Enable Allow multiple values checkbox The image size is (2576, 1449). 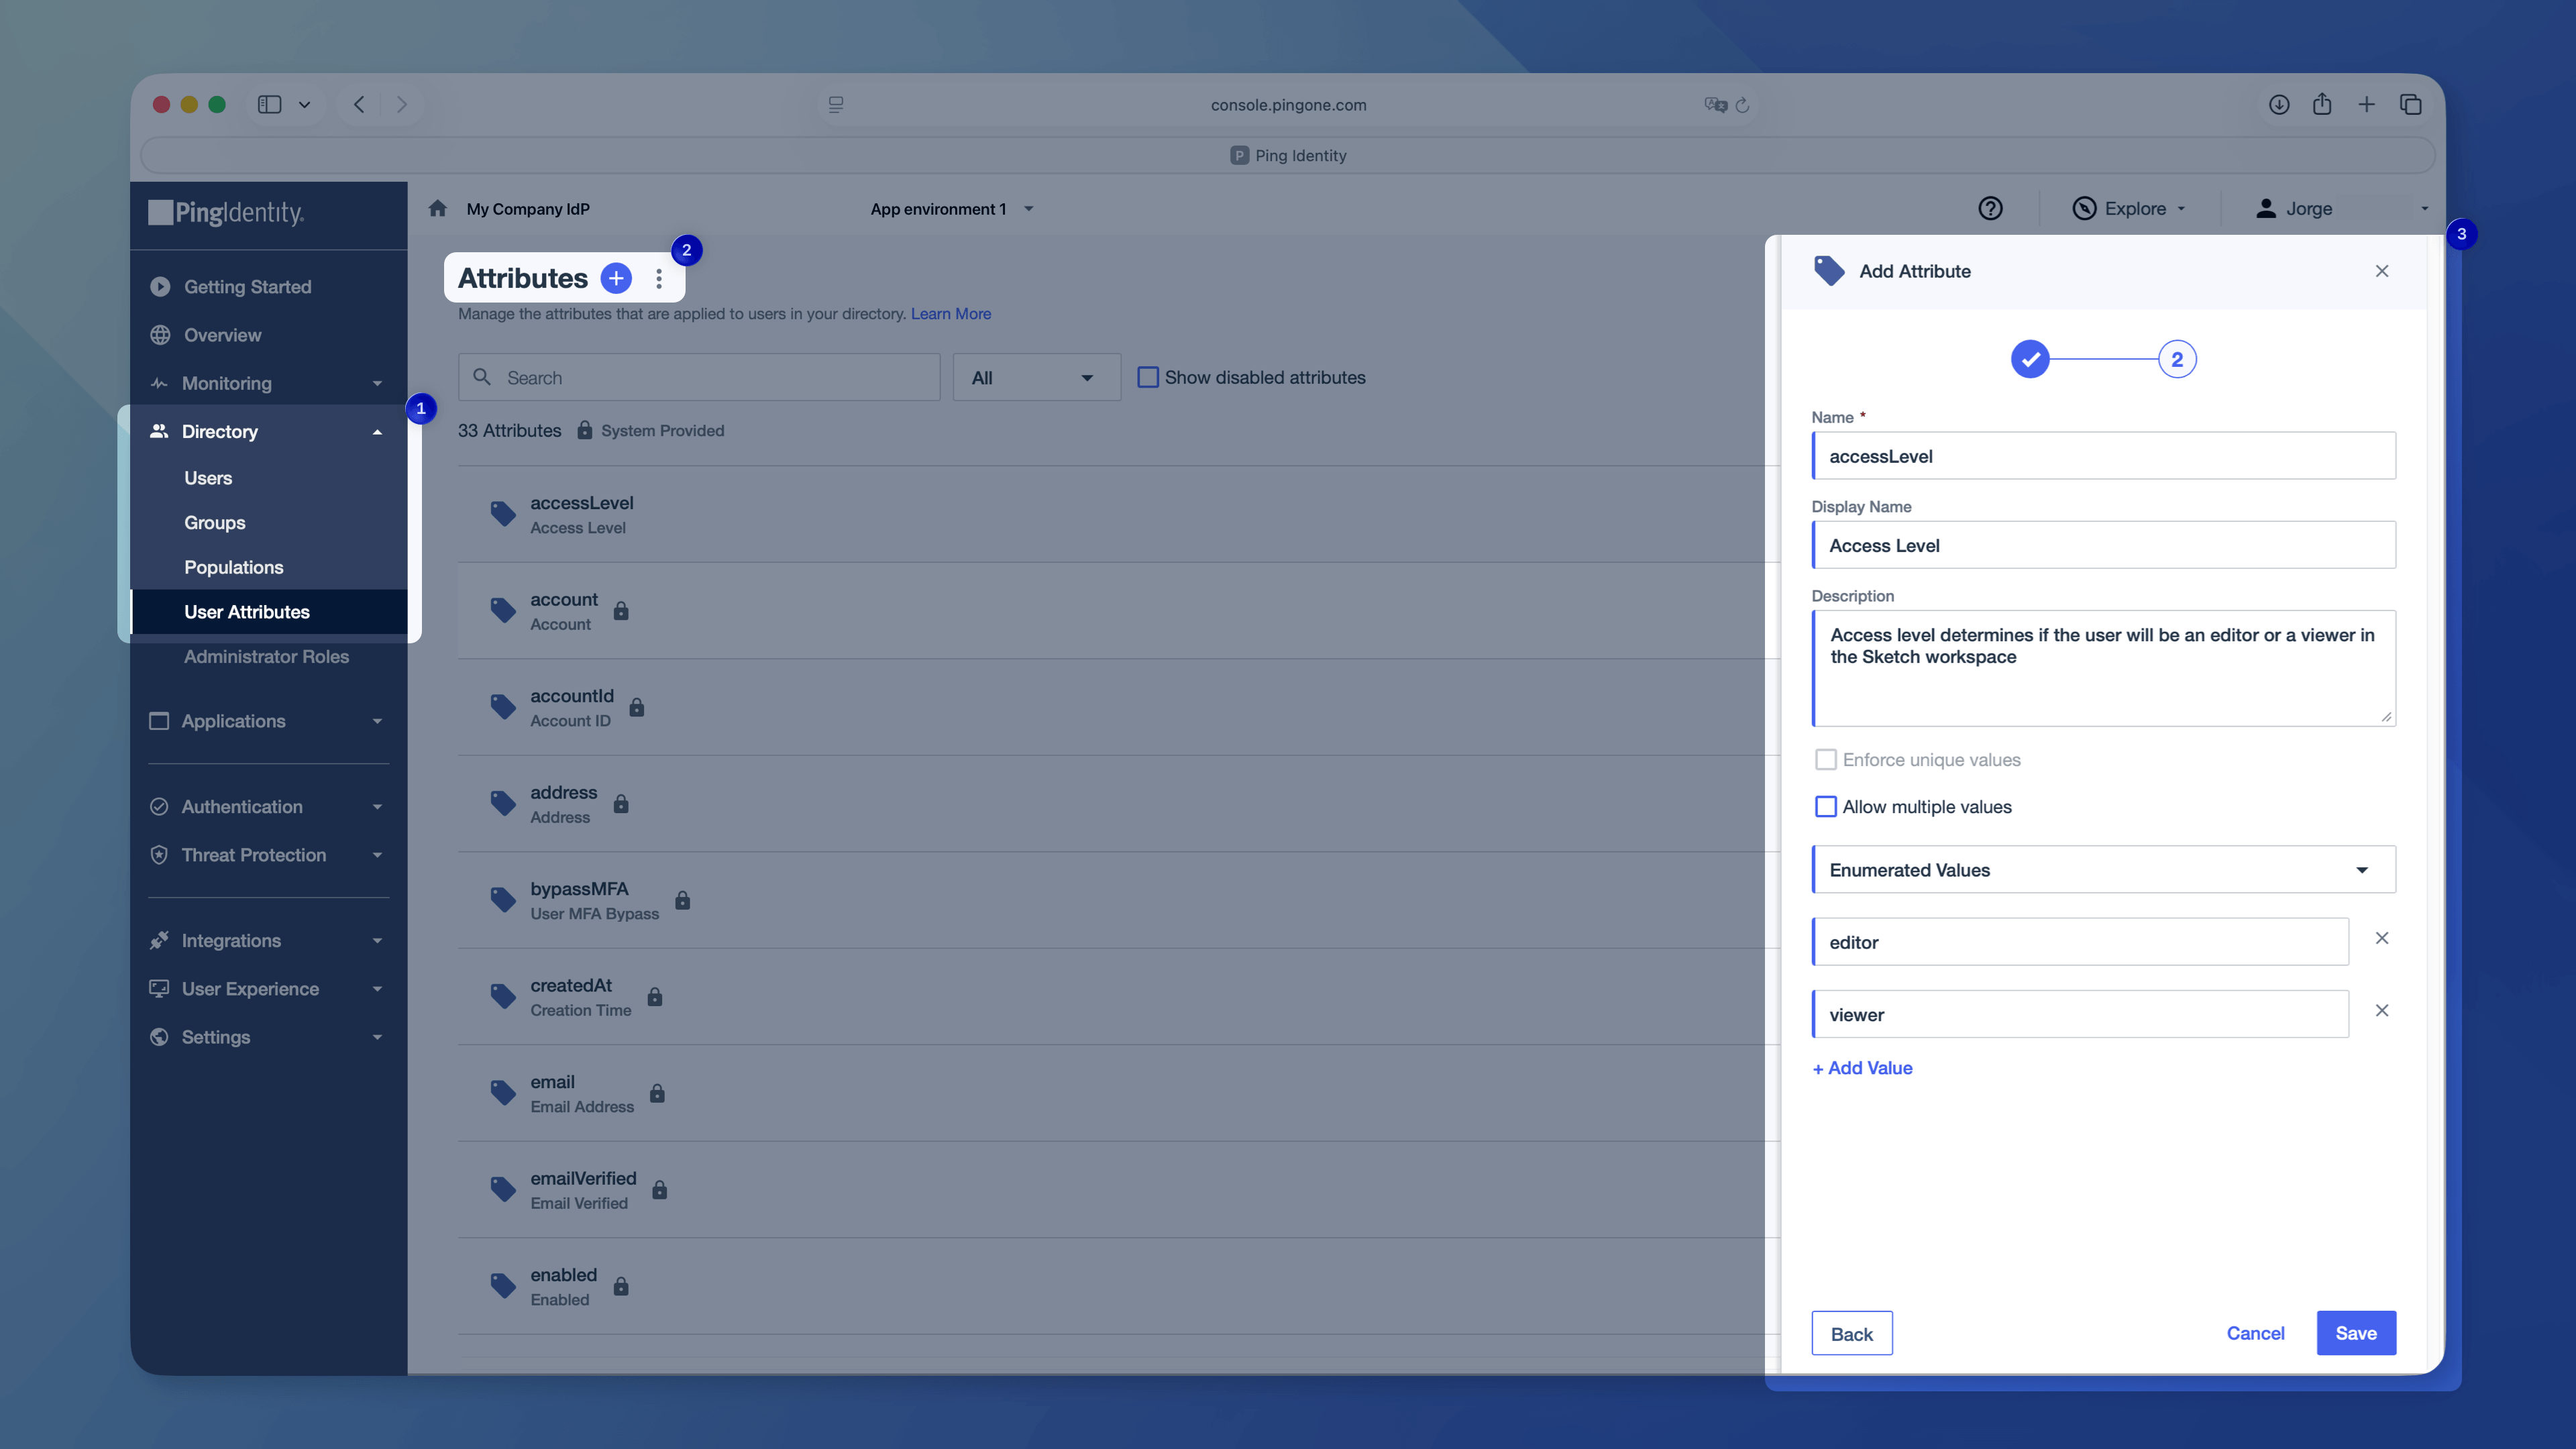1826,807
